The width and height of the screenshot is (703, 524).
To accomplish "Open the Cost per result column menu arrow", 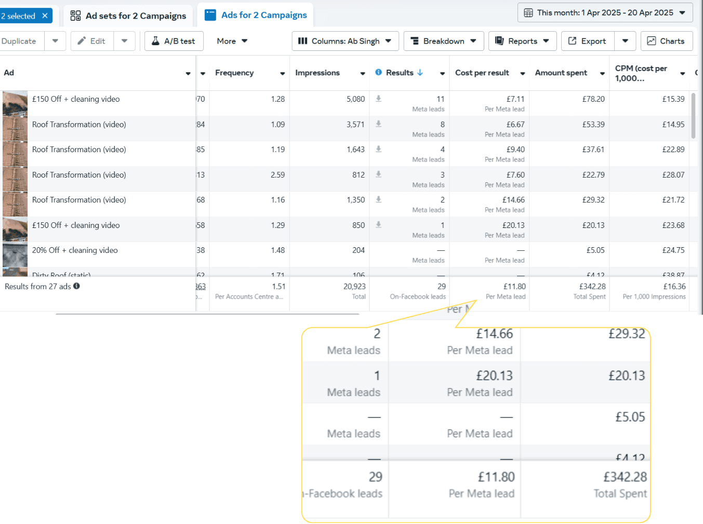I will (x=523, y=74).
